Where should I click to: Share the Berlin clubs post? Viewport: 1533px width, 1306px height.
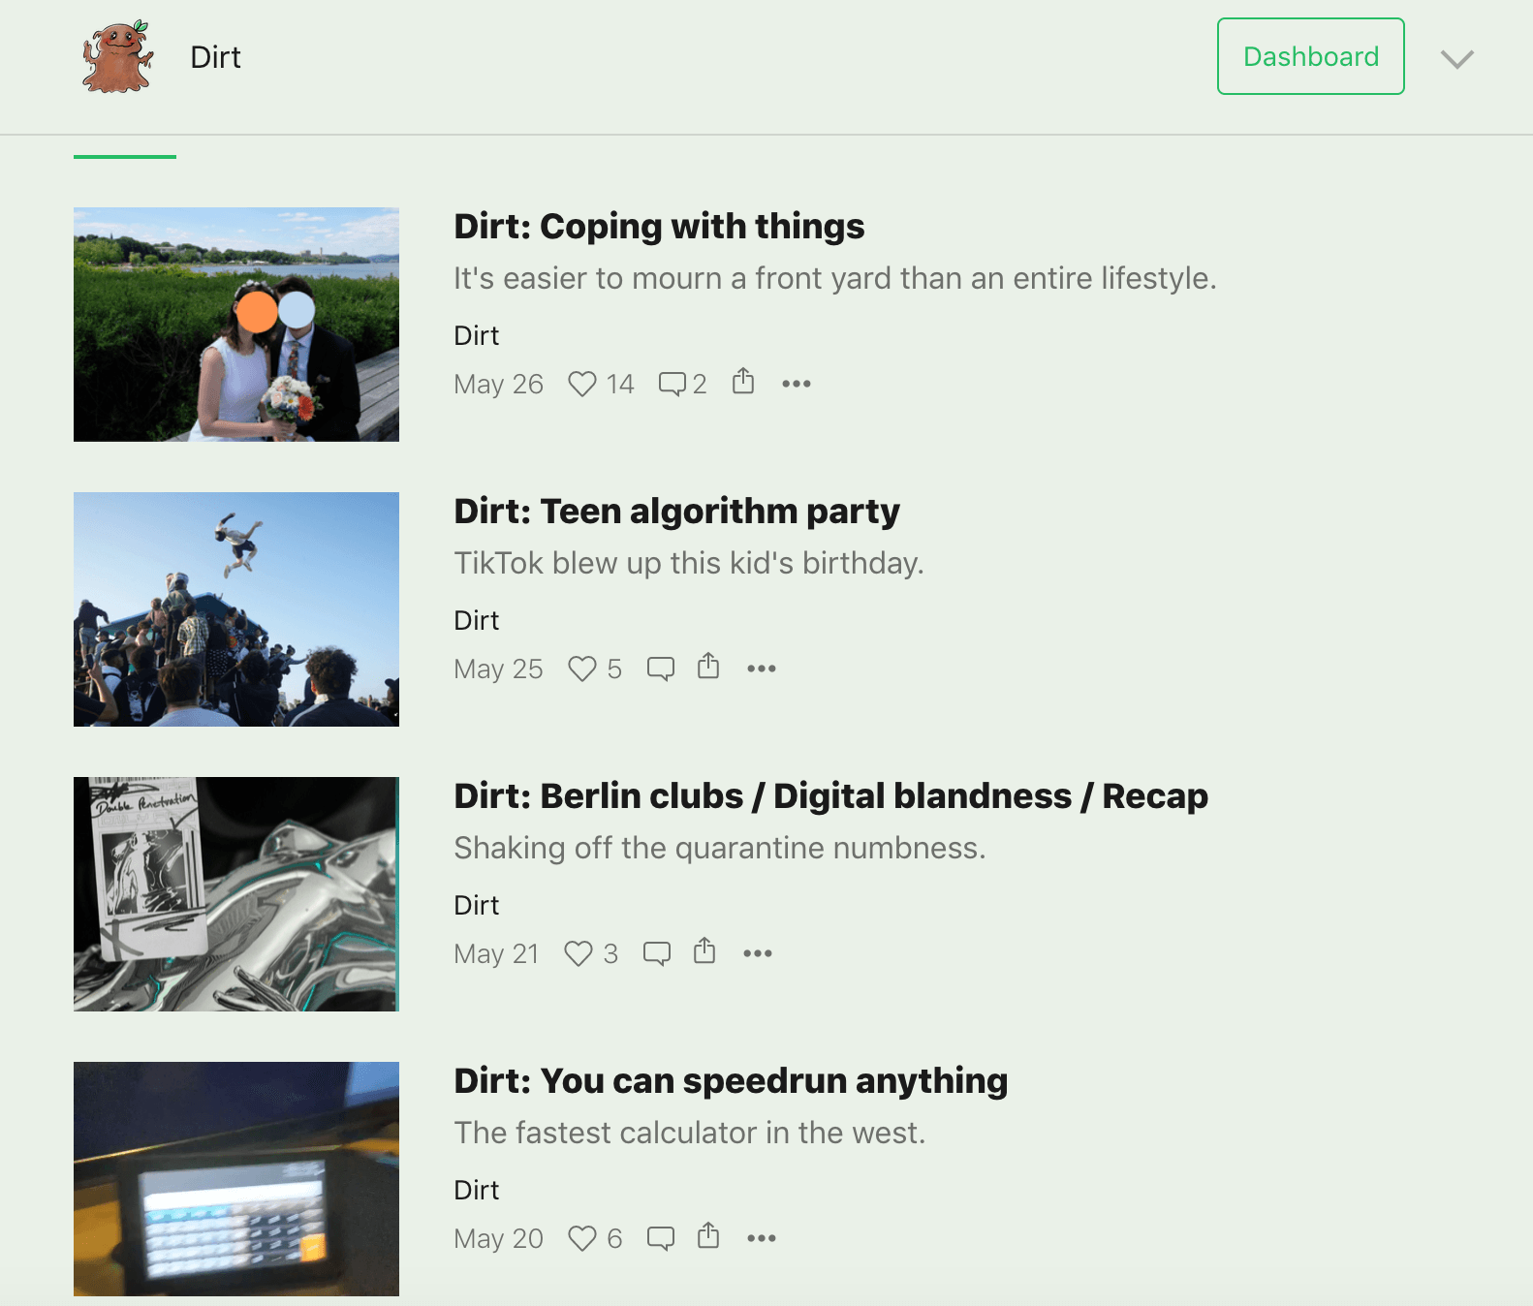click(x=704, y=950)
